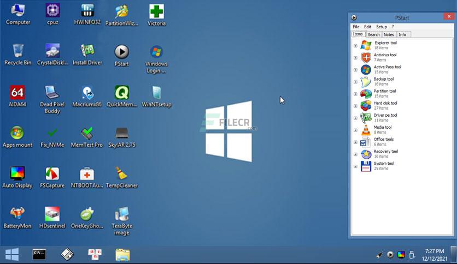Select the Items tab
This screenshot has height=264, width=457.
pyautogui.click(x=358, y=34)
